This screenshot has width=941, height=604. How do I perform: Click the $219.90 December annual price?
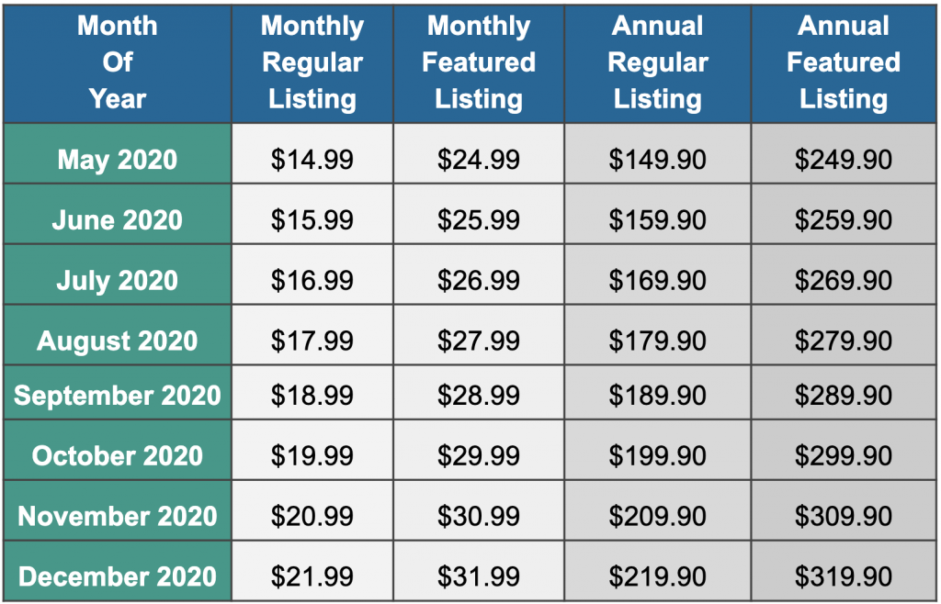(x=658, y=576)
